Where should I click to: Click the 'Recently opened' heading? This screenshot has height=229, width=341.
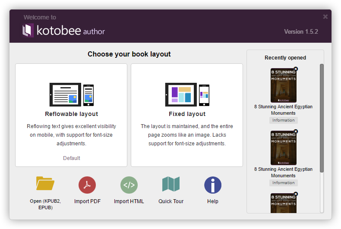(x=285, y=58)
